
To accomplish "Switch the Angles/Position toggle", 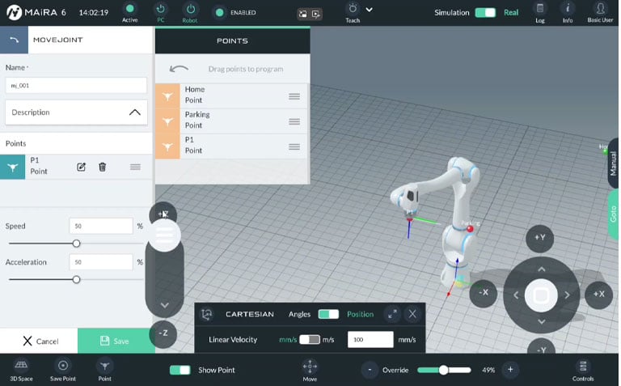I will (328, 314).
